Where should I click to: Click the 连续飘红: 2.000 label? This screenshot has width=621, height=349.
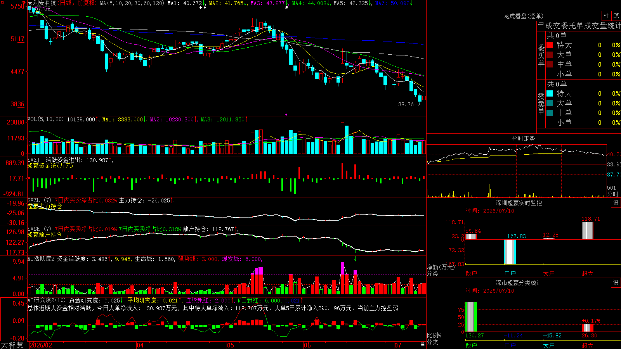click(208, 300)
